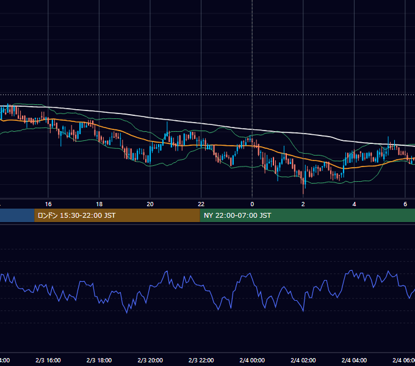This screenshot has height=366, width=415.
Task: Select the 22 label on the price chart time axis
Action: [x=201, y=204]
